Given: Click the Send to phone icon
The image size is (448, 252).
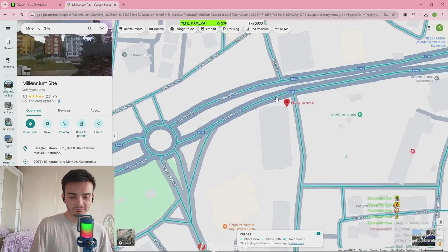Looking at the screenshot, I should [x=81, y=124].
